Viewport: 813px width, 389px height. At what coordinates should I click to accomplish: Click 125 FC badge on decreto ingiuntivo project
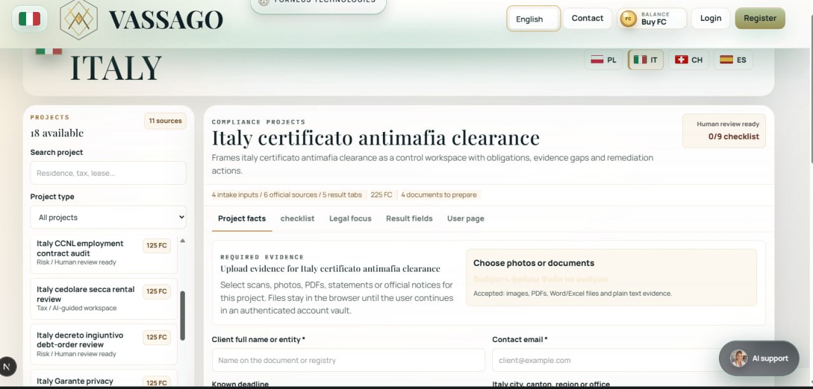coord(157,337)
